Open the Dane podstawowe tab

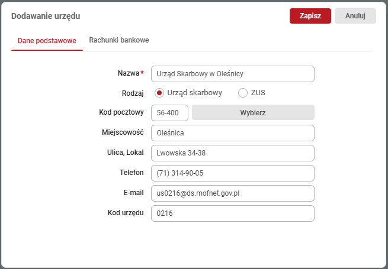(x=47, y=41)
